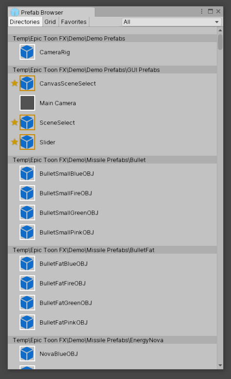Open the All filter dropdown
The width and height of the screenshot is (231, 379).
coord(171,22)
